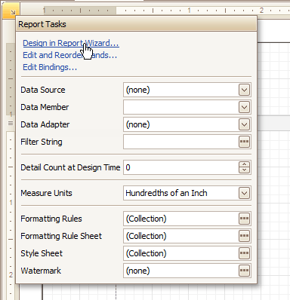Open Formatting Rules collection editor button

[x=244, y=219]
